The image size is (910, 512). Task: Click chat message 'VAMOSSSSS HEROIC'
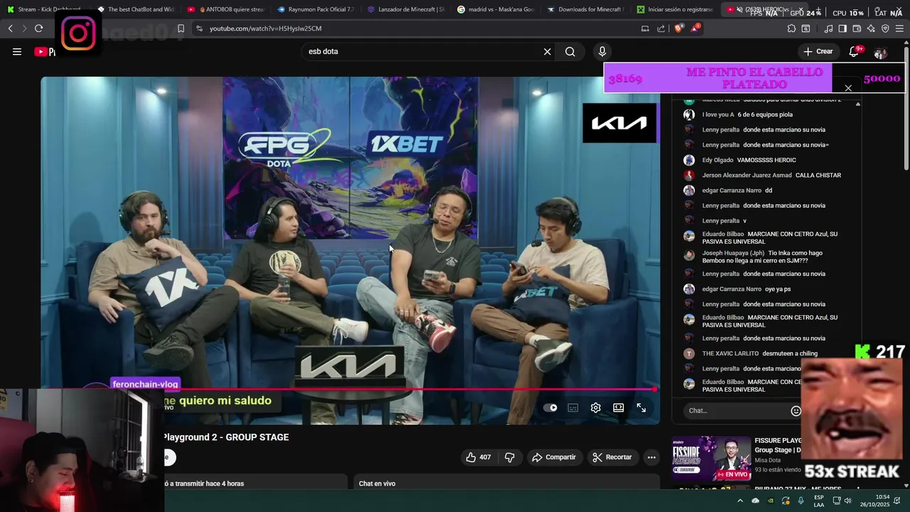point(766,160)
